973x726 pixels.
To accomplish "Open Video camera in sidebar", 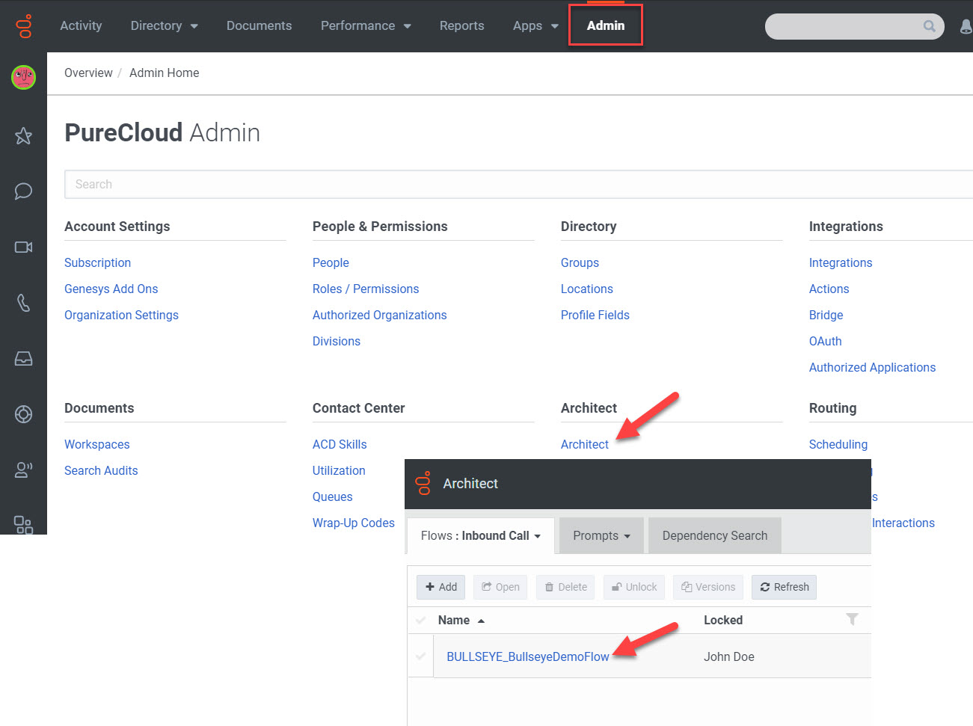I will pos(24,247).
